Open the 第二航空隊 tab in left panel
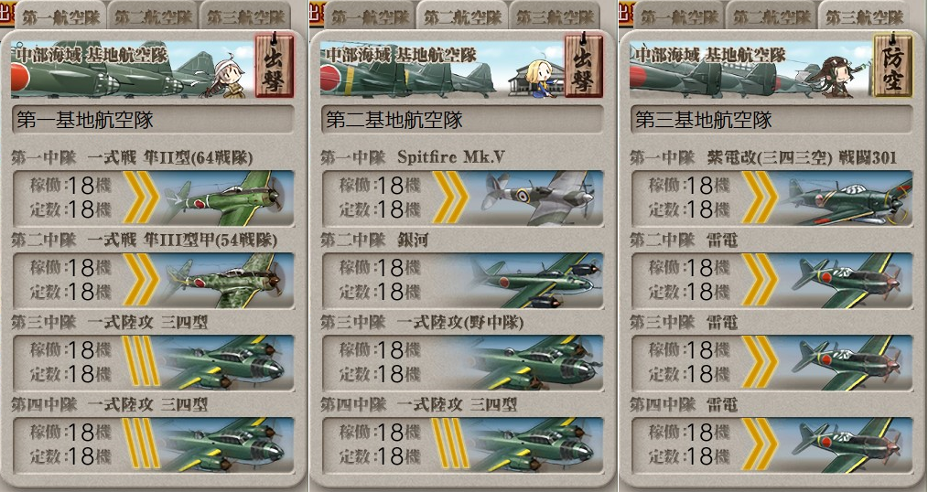 pos(153,16)
